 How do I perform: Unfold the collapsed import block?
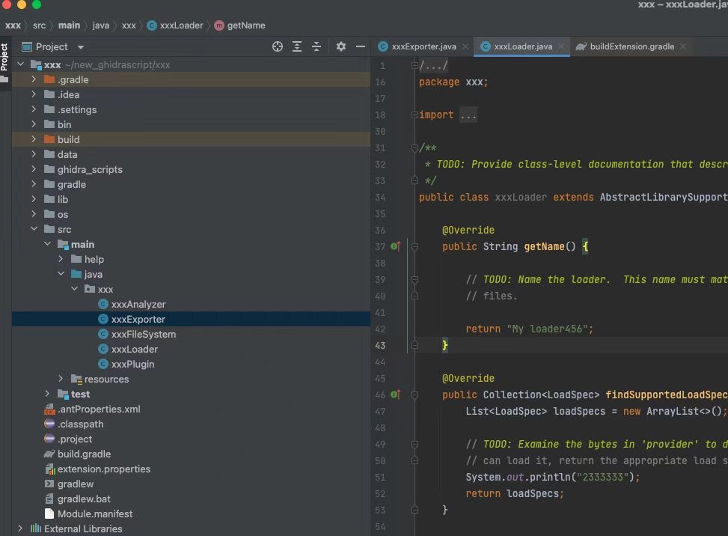(415, 115)
